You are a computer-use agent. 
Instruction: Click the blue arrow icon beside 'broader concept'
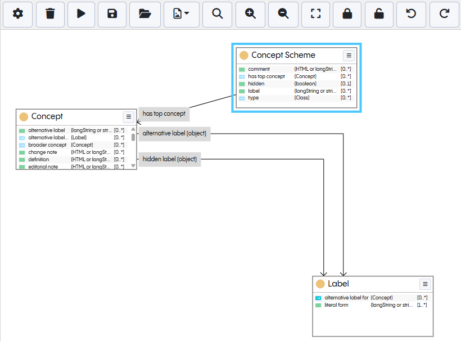click(22, 146)
